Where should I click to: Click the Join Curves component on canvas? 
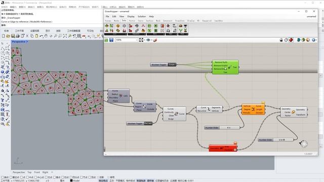pos(174,114)
